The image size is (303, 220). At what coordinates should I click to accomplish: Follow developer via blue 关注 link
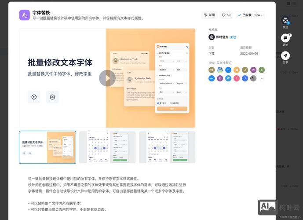[x=233, y=37]
